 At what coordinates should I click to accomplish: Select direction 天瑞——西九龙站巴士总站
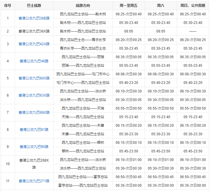click(83, 117)
